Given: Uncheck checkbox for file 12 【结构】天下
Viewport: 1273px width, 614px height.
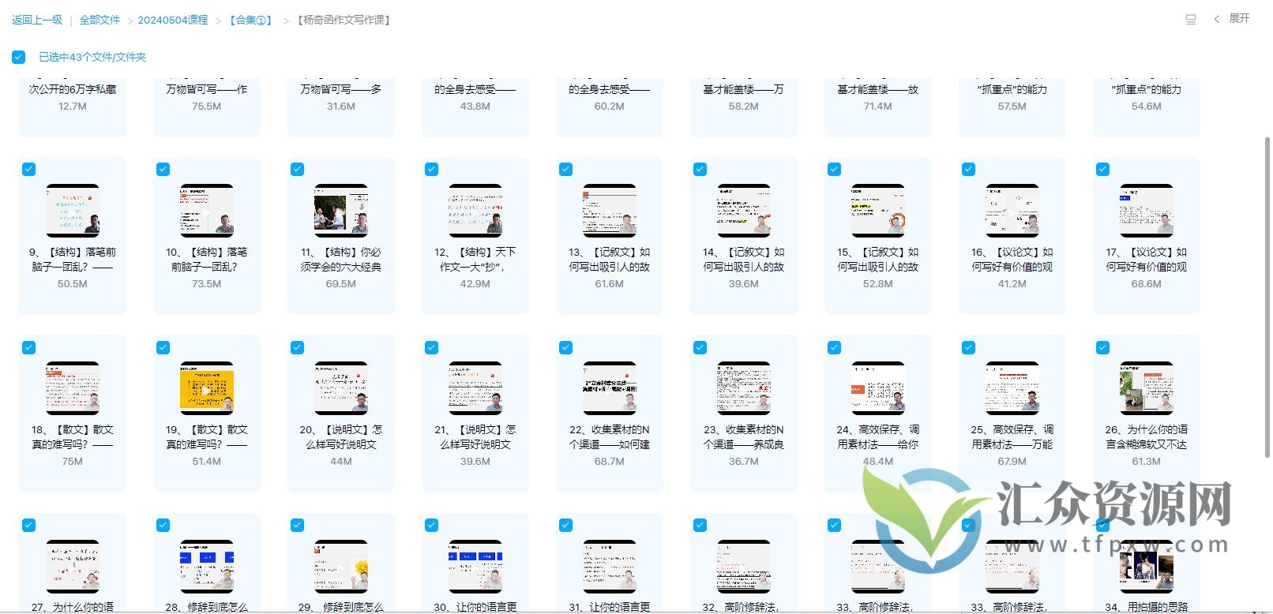Looking at the screenshot, I should 431,169.
